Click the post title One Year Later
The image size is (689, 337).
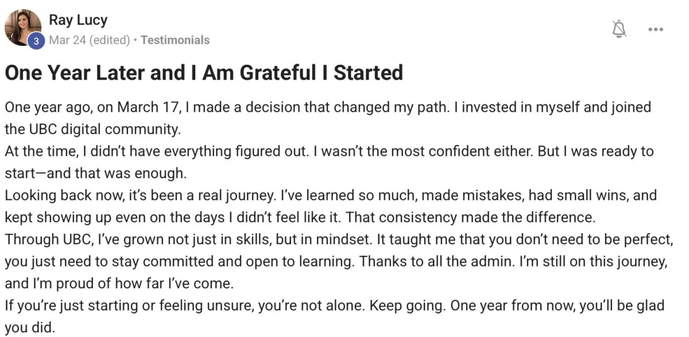tap(204, 73)
